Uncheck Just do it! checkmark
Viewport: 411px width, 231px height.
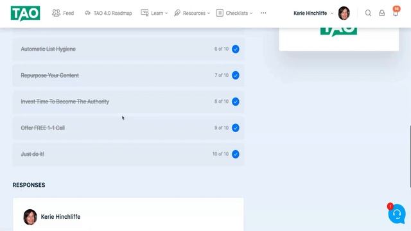pyautogui.click(x=236, y=154)
